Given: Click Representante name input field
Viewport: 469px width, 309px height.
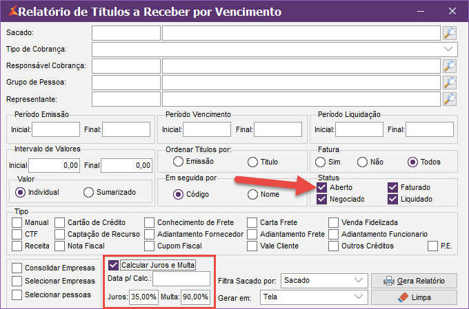Looking at the screenshot, I should (301, 99).
